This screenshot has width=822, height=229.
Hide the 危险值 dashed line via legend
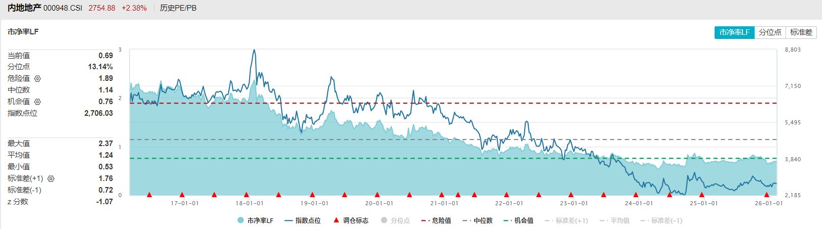436,220
